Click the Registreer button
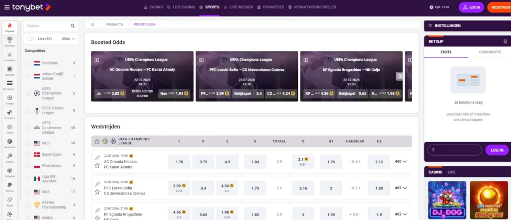Screen dimensions: 511x220 click(x=500, y=7)
